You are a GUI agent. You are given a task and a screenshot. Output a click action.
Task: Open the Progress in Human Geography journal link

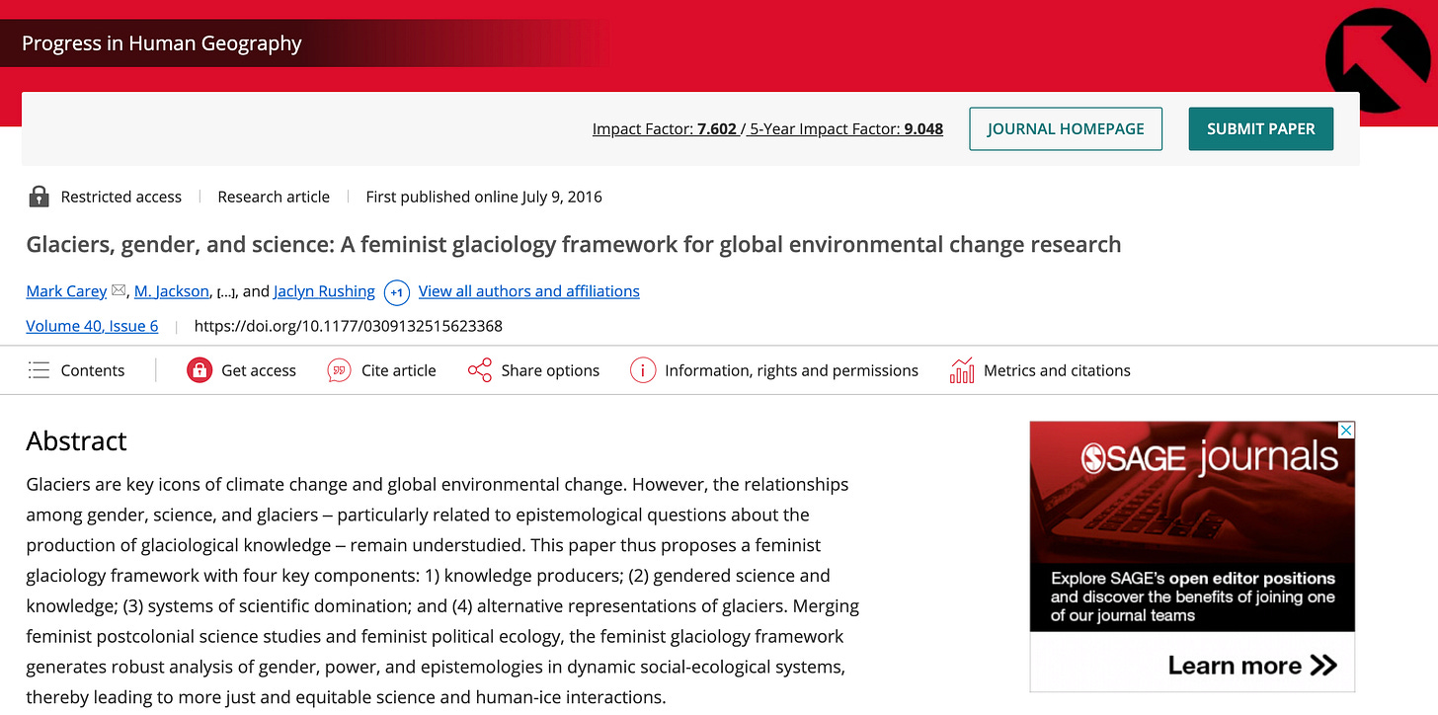click(162, 43)
